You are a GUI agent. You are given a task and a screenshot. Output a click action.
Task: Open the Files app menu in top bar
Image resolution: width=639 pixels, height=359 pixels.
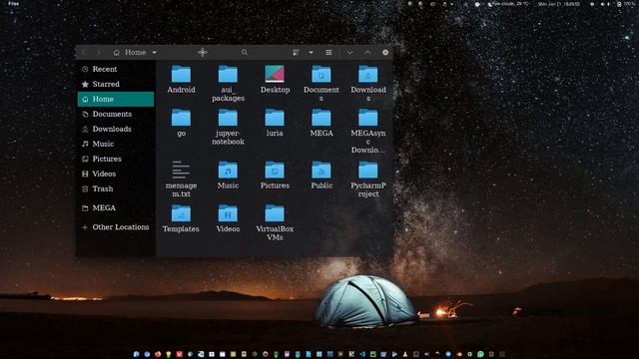pyautogui.click(x=13, y=4)
